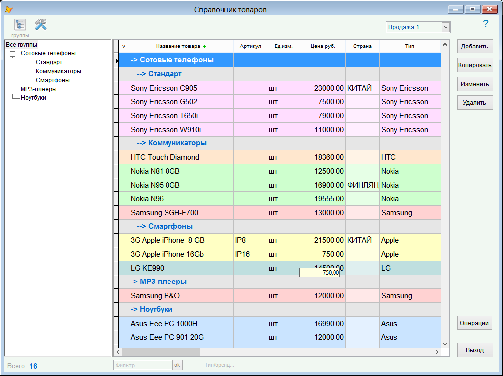Select the Sony Ericsson C905 row

point(279,88)
